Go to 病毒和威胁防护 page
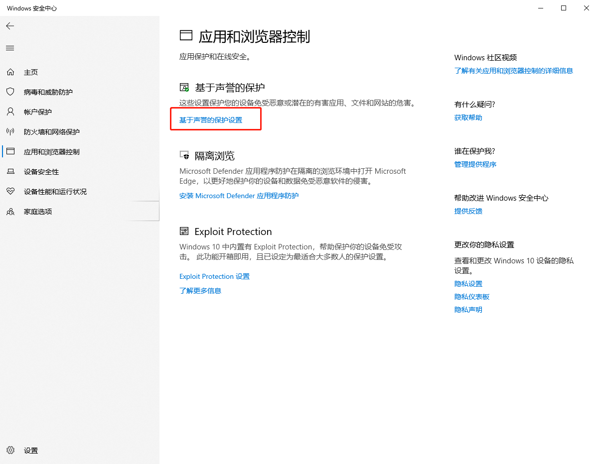598x464 pixels. click(48, 92)
